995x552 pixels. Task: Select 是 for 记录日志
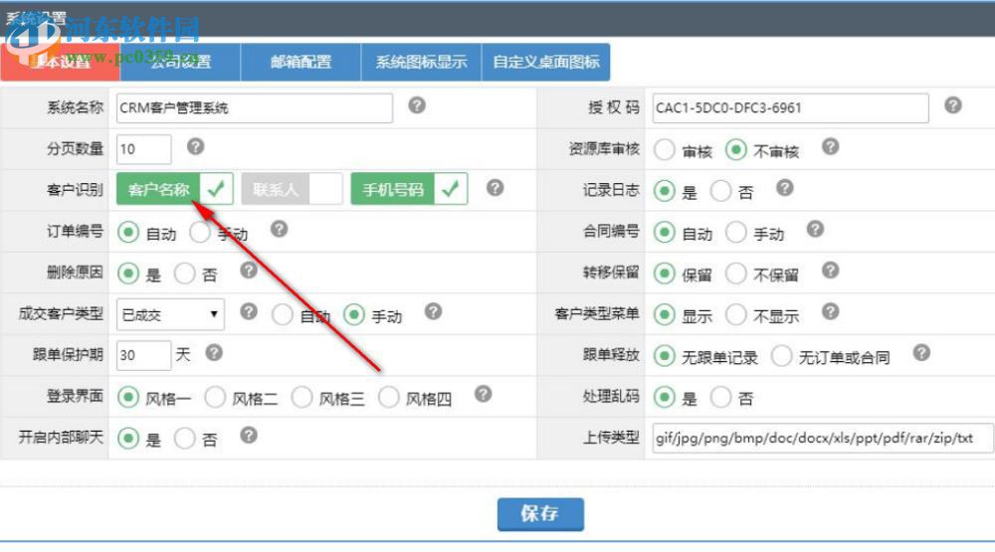click(665, 191)
